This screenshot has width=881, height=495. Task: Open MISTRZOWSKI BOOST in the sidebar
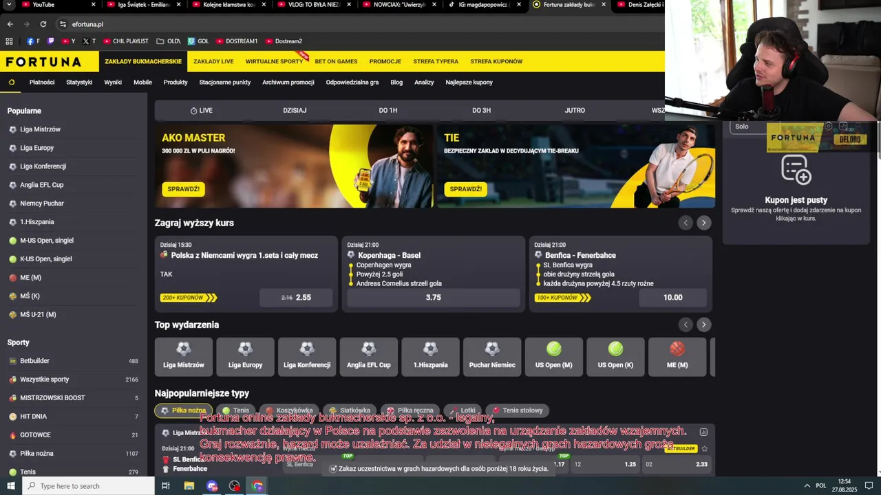pos(74,398)
